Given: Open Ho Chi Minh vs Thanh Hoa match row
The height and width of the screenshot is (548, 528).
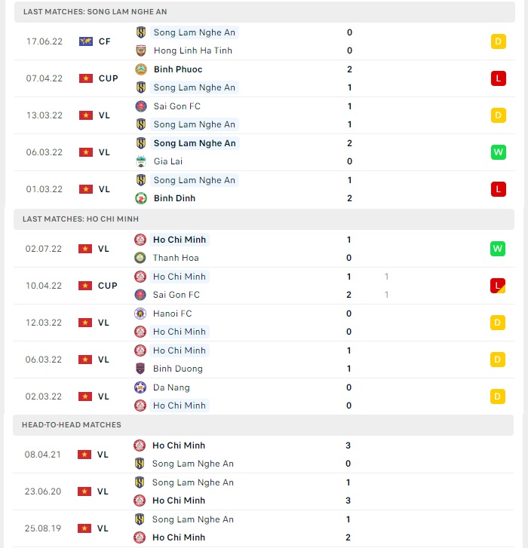Looking at the screenshot, I should [264, 249].
